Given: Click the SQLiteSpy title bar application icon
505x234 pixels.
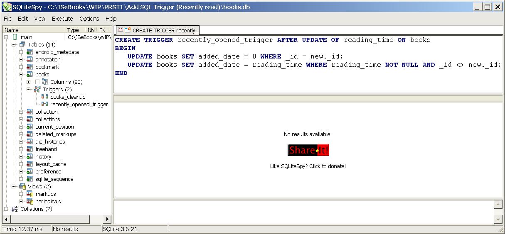Looking at the screenshot, I should click(7, 7).
